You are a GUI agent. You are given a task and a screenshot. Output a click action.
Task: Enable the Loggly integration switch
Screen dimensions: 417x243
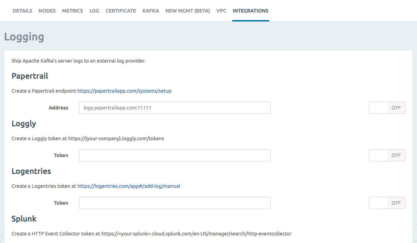pyautogui.click(x=387, y=155)
